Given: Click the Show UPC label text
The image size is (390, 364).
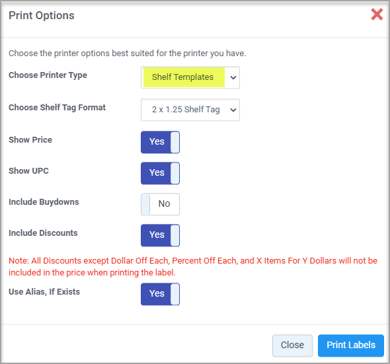Looking at the screenshot, I should pos(28,171).
